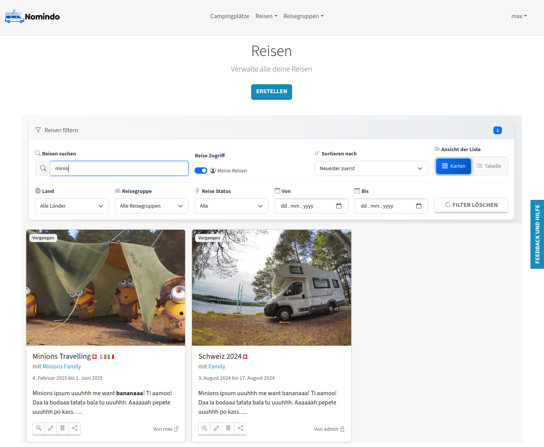Screen dimensions: 544x447
Task: Open the max user menu
Action: (x=519, y=16)
